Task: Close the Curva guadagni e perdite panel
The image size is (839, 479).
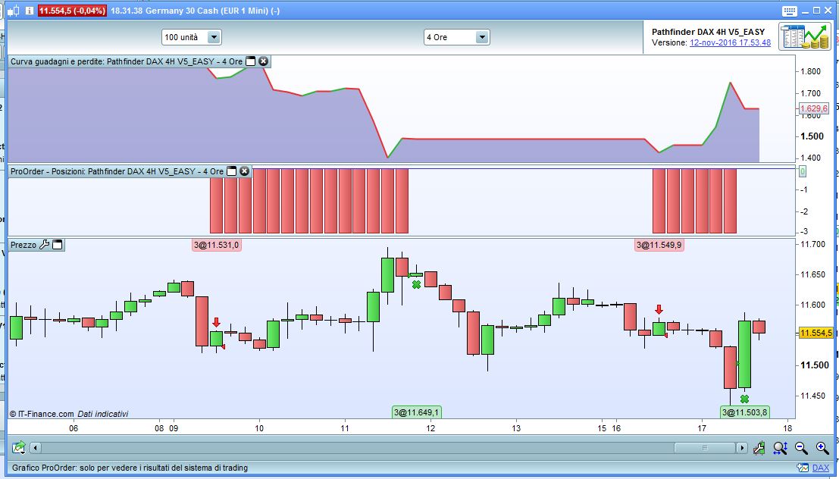Action: pos(263,61)
